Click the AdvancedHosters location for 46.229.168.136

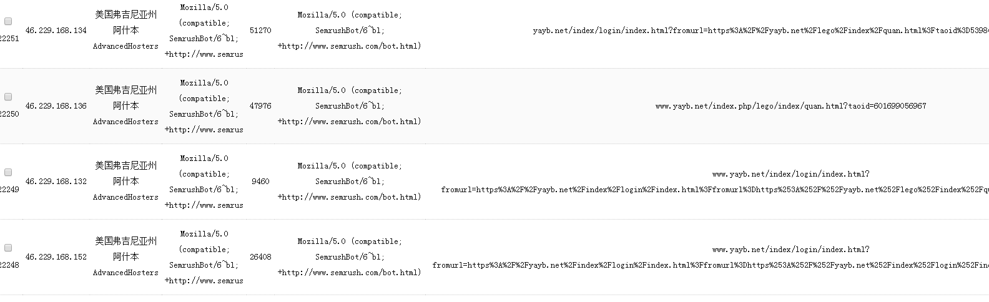(125, 122)
